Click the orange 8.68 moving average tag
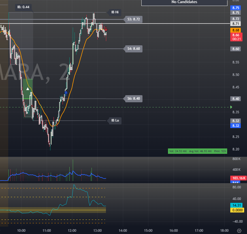The height and width of the screenshot is (234, 247). click(x=235, y=30)
